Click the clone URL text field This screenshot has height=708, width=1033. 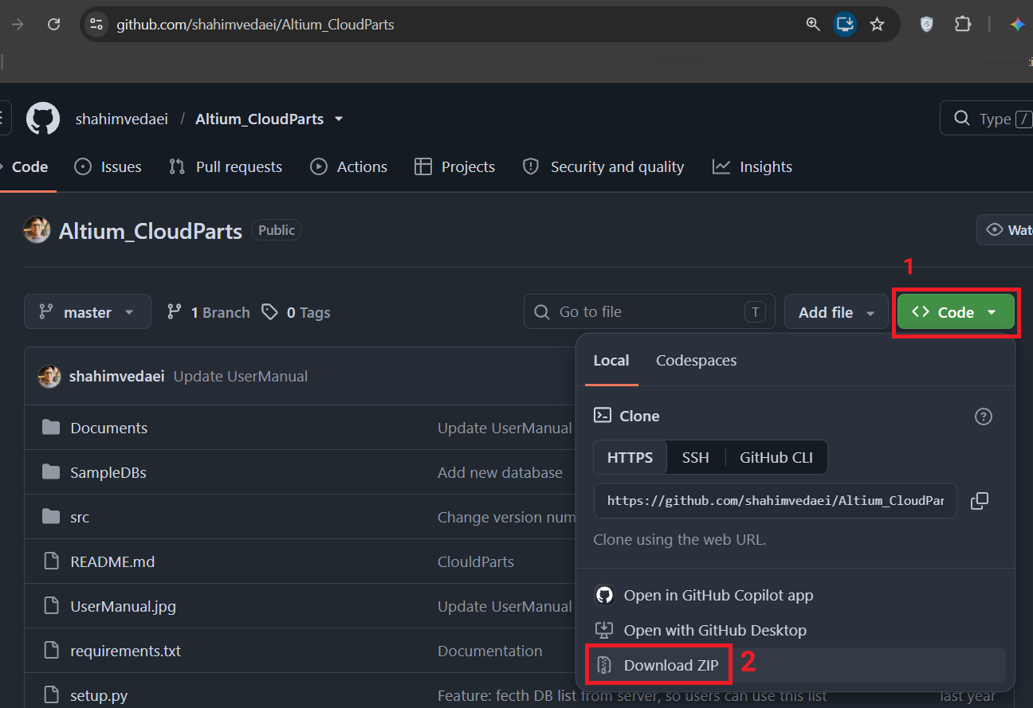775,501
